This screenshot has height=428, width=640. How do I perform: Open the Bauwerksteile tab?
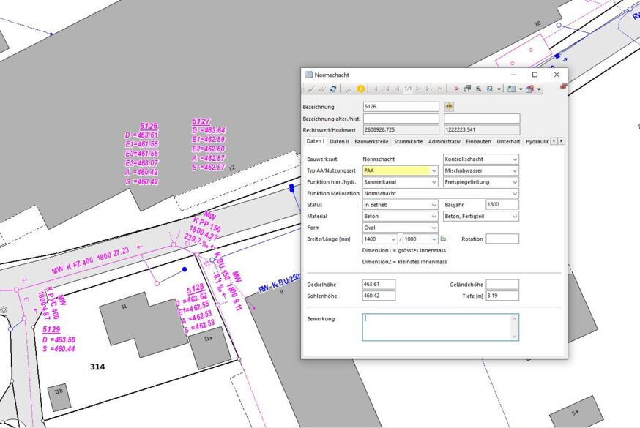point(371,141)
